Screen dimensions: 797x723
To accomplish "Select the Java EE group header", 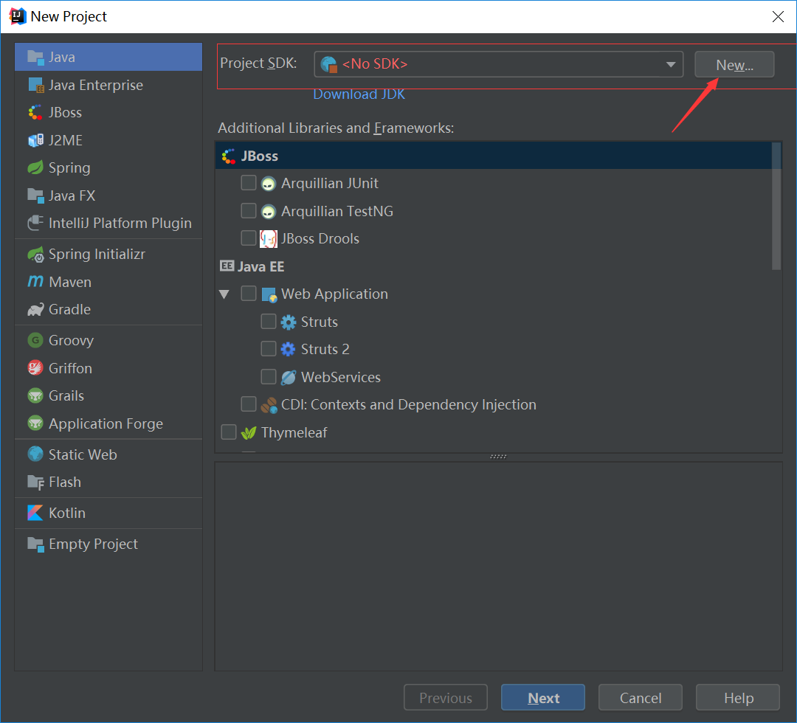I will [261, 266].
